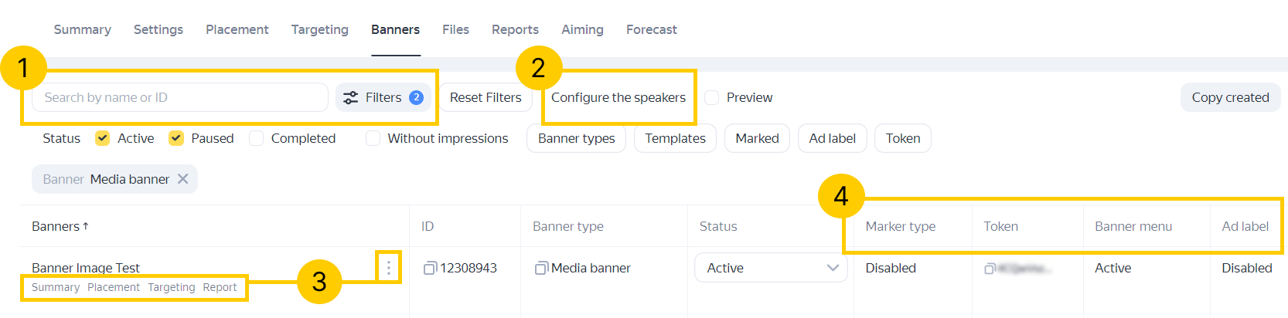Enable the Completed status checkbox
The width and height of the screenshot is (1288, 318).
(257, 138)
